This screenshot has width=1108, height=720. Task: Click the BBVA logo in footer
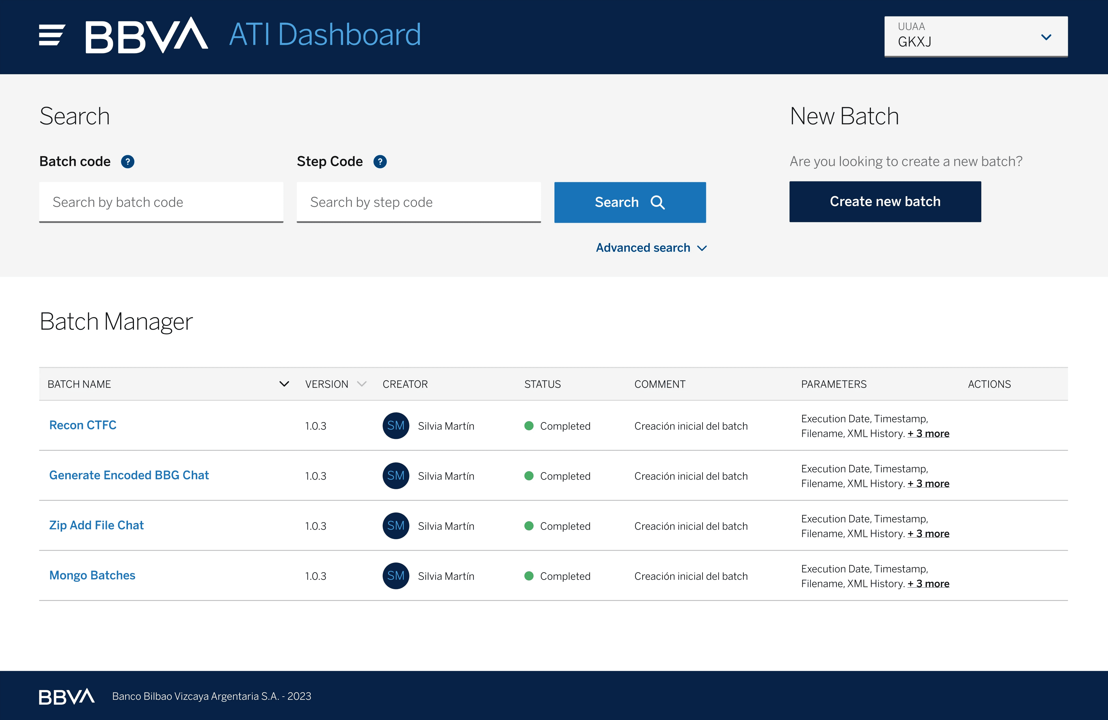[67, 696]
